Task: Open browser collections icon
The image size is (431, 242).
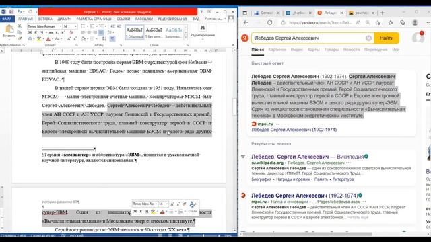Action: coord(403,22)
